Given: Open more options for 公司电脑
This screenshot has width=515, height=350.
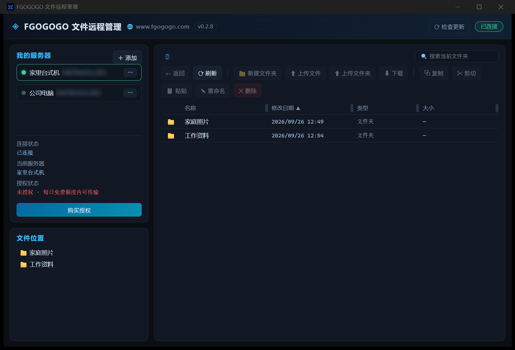Looking at the screenshot, I should (130, 93).
